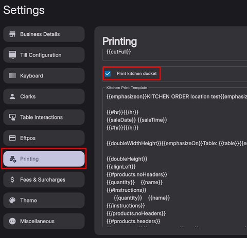Image resolution: width=247 pixels, height=238 pixels.
Task: Click the KITCHEN ORDER location test line
Action: pyautogui.click(x=177, y=96)
